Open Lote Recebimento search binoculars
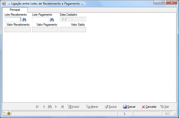Screen dimensions: 179x118 (24, 20)
